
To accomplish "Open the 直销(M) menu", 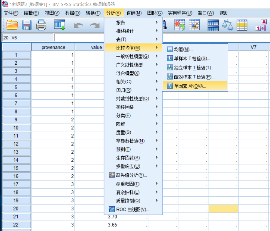I will 134,13.
